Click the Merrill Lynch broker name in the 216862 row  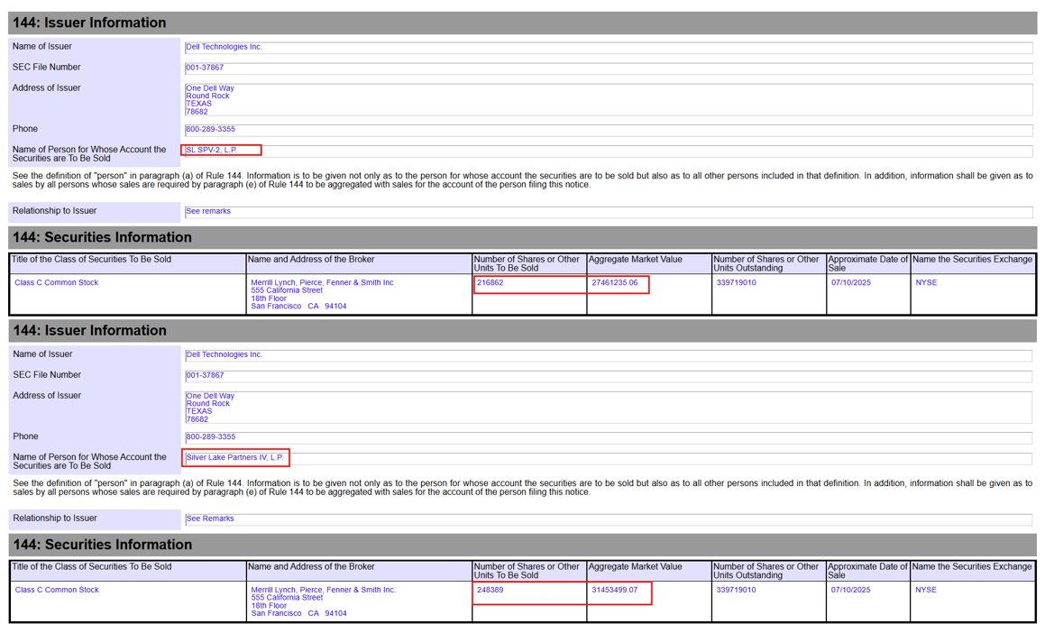point(322,282)
